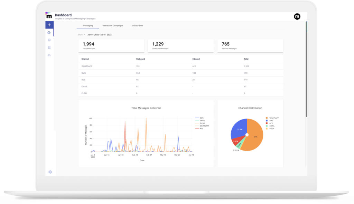
Task: Click RCS outbound value 98
Action: coord(137,80)
